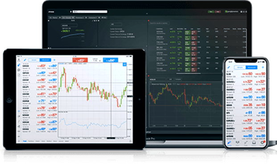277x164 pixels.
Task: Click the blue button at chart's top-right corner
Action: [125, 64]
